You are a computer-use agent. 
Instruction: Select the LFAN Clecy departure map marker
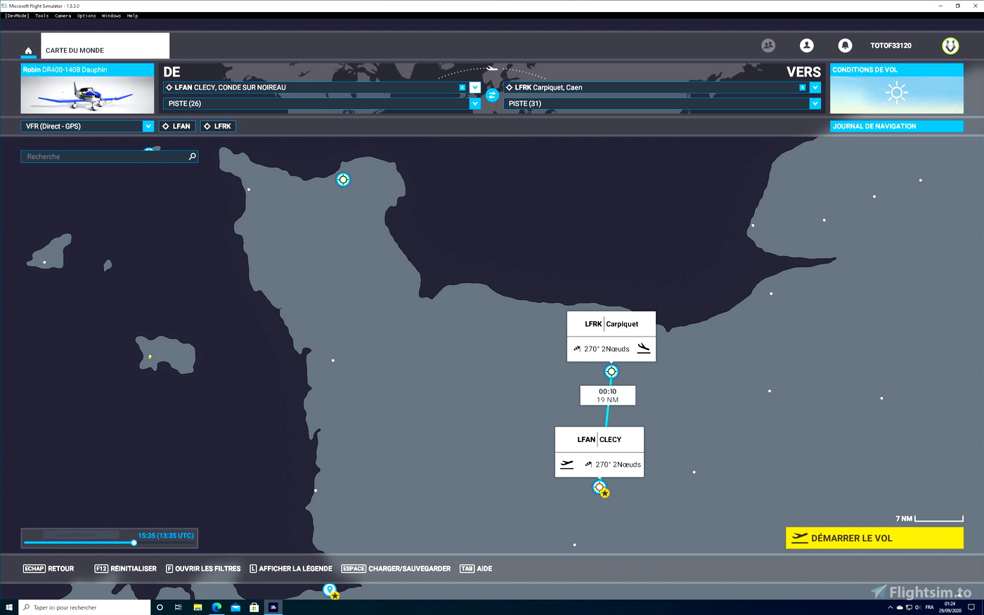pos(600,486)
